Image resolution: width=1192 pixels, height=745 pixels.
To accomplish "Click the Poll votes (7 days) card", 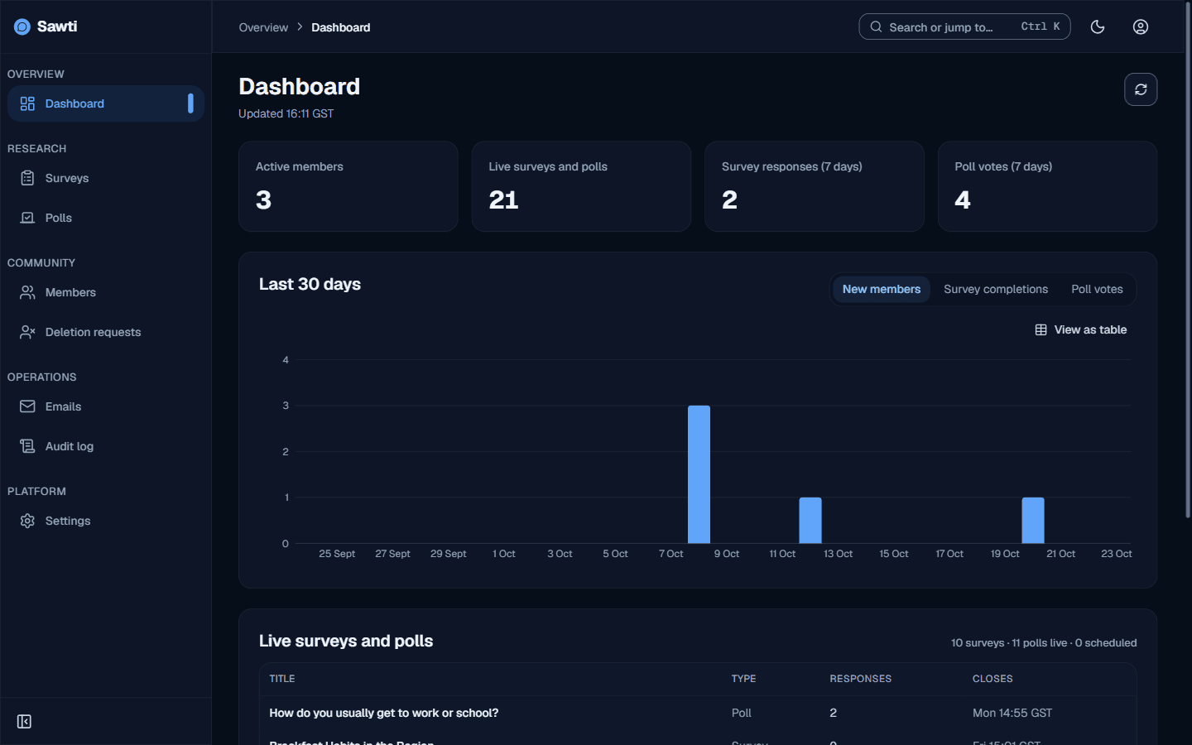I will 1047,186.
